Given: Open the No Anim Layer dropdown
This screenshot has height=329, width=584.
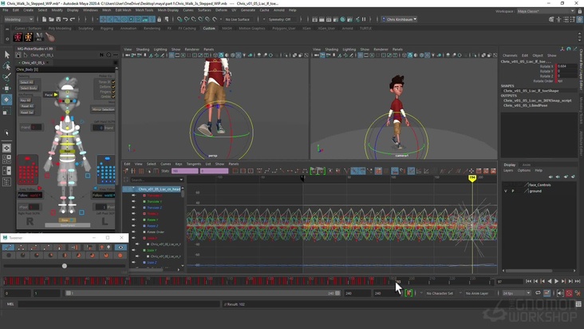Looking at the screenshot, I should click(x=477, y=293).
